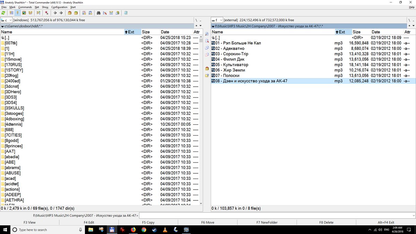Screen dimensions: 416x234
Task: Expand the command line history dropdown
Action: click(413, 216)
